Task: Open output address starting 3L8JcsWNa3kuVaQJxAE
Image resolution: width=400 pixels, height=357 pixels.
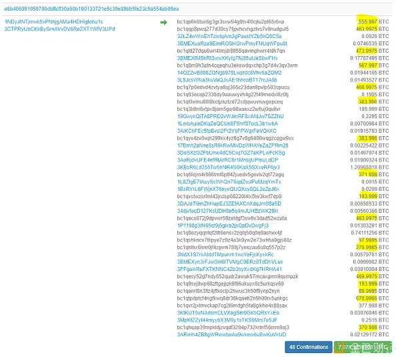Action: click(227, 80)
